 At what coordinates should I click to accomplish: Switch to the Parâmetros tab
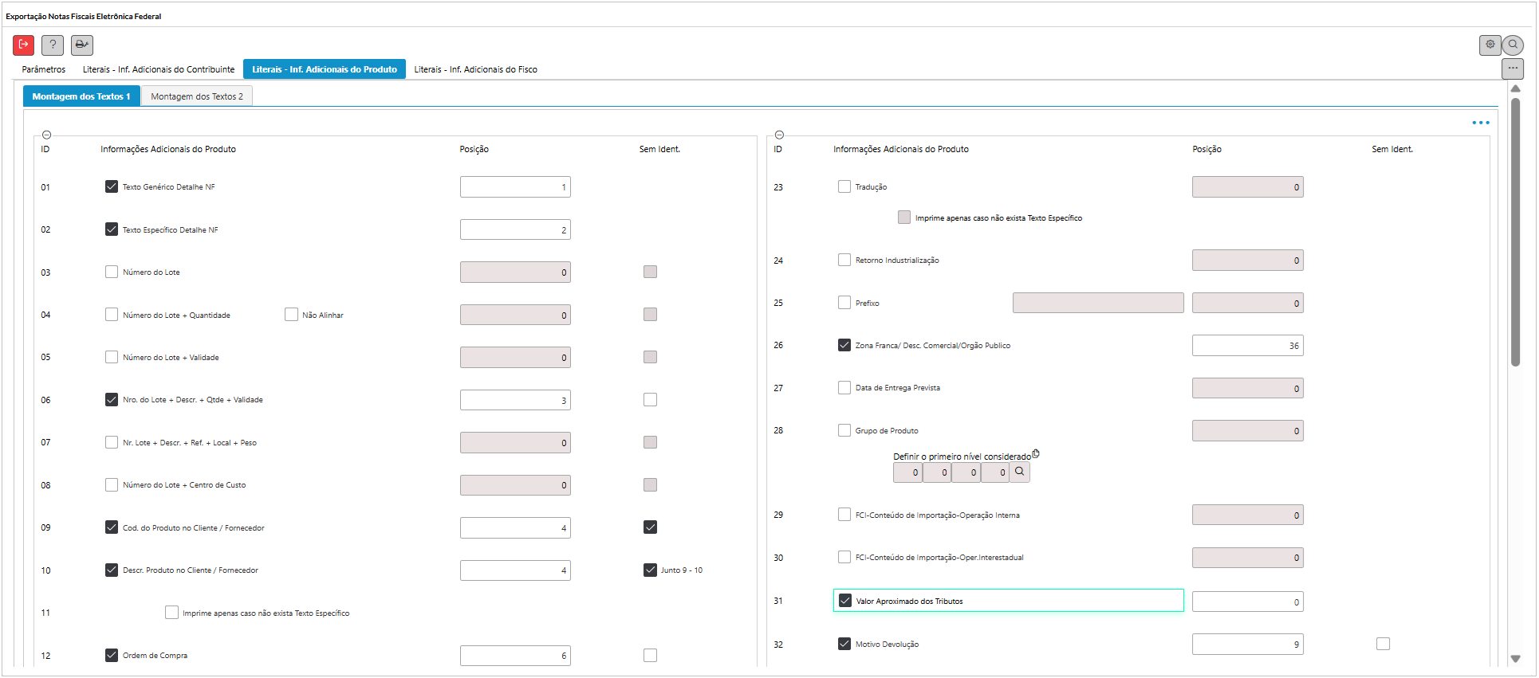[x=44, y=69]
